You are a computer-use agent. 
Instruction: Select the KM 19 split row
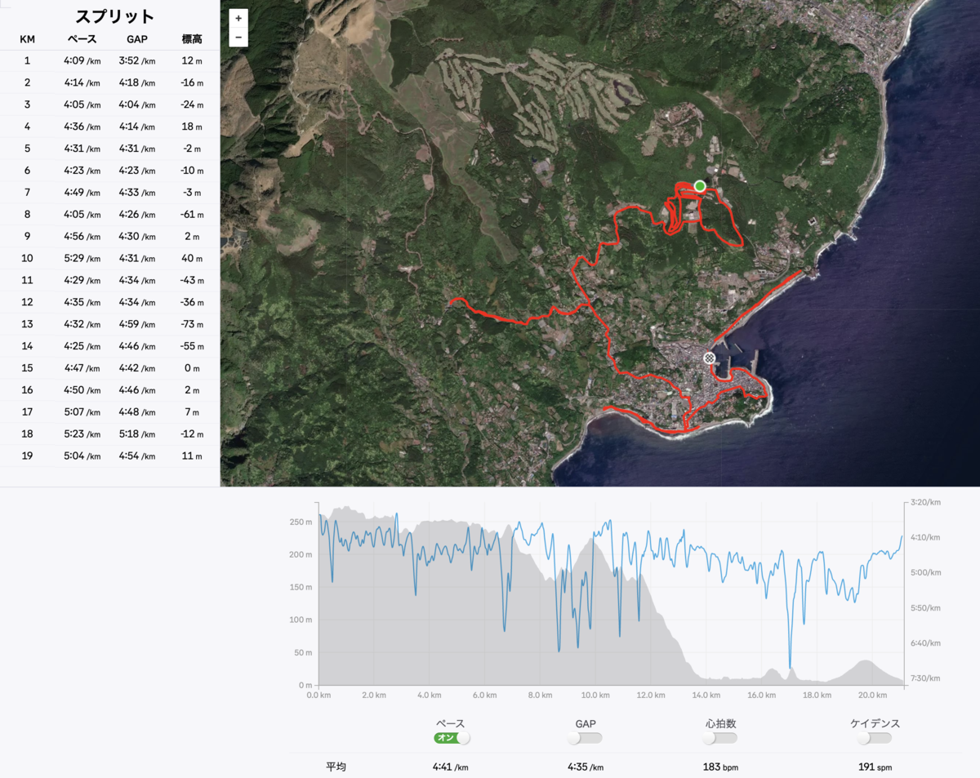click(x=109, y=456)
